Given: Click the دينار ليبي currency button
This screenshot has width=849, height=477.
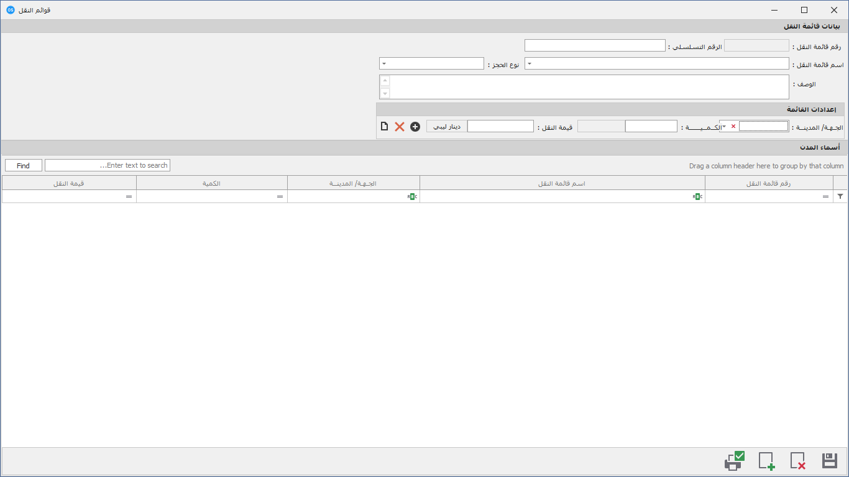Looking at the screenshot, I should point(447,126).
